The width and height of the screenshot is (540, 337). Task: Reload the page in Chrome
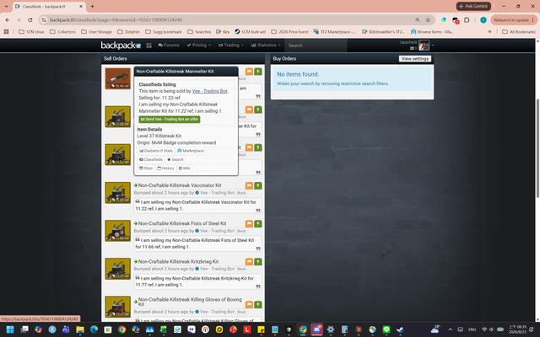[x=30, y=20]
